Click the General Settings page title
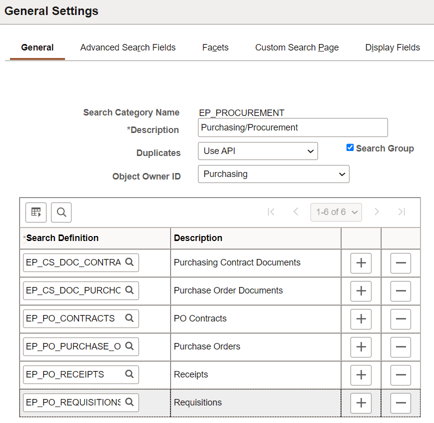The width and height of the screenshot is (434, 423). [x=51, y=11]
